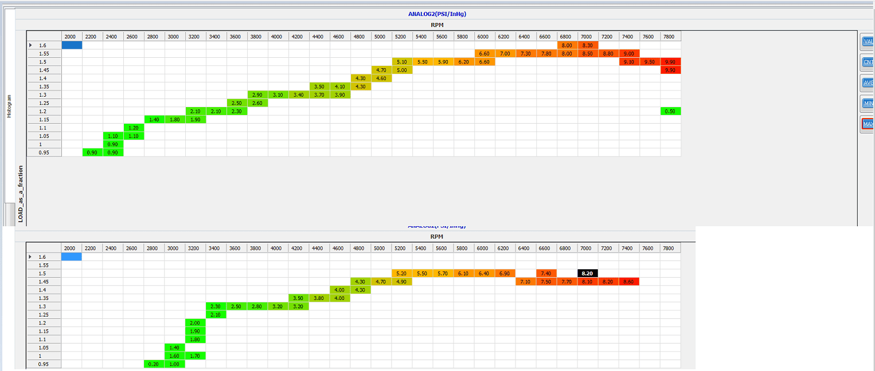Image resolution: width=875 pixels, height=371 pixels.
Task: Click the black highlighted 8.20 cell in lower table
Action: click(x=588, y=274)
